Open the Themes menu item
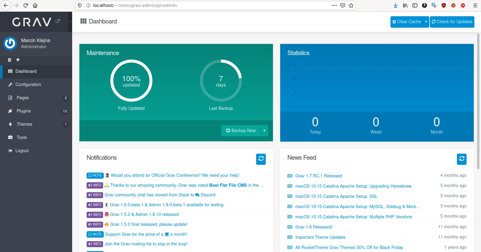Viewport: 481px width, 252px height. click(36, 124)
